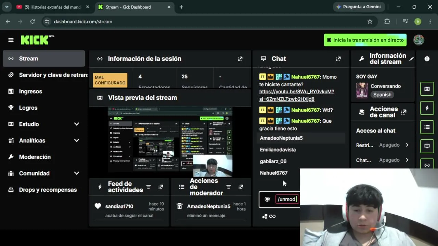The image size is (438, 246).
Task: Open the hamburger navigation menu
Action: [11, 40]
